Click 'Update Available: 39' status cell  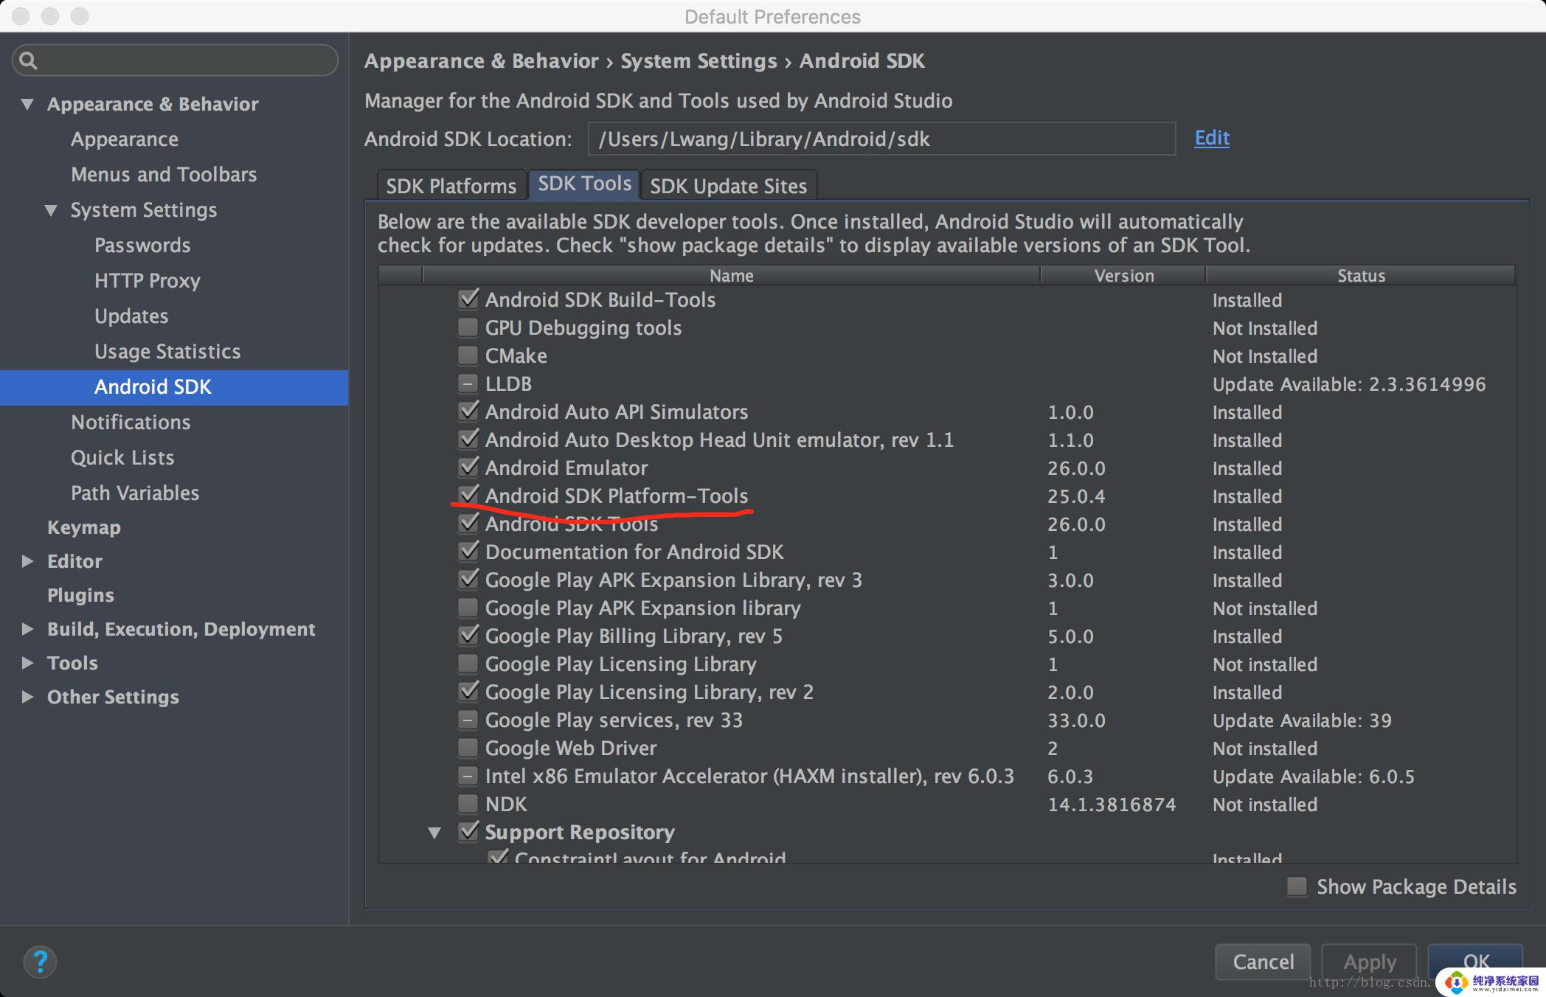point(1302,720)
